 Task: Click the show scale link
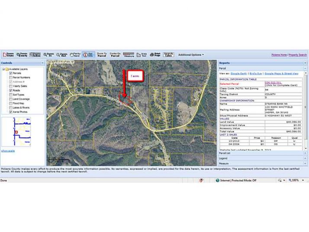pos(8,151)
